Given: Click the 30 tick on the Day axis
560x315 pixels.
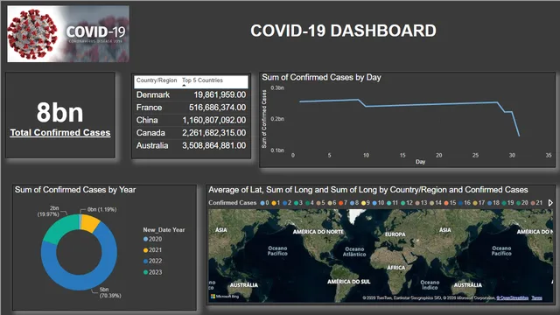Looking at the screenshot, I should pyautogui.click(x=512, y=156).
